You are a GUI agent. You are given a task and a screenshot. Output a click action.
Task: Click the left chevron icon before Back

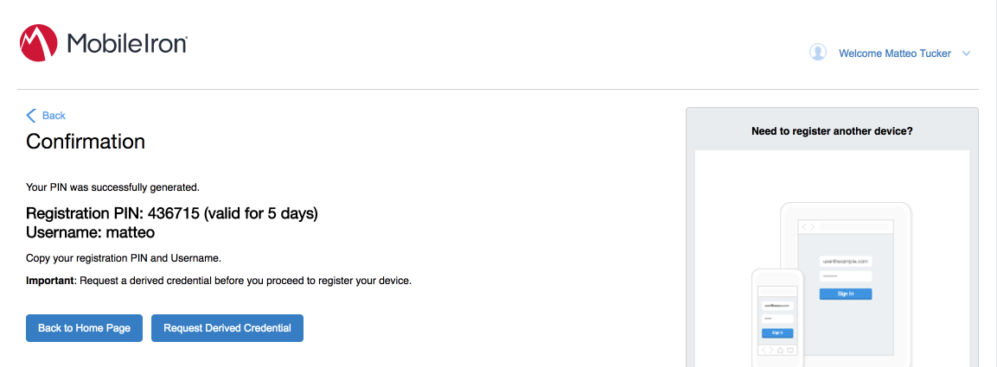(x=31, y=115)
